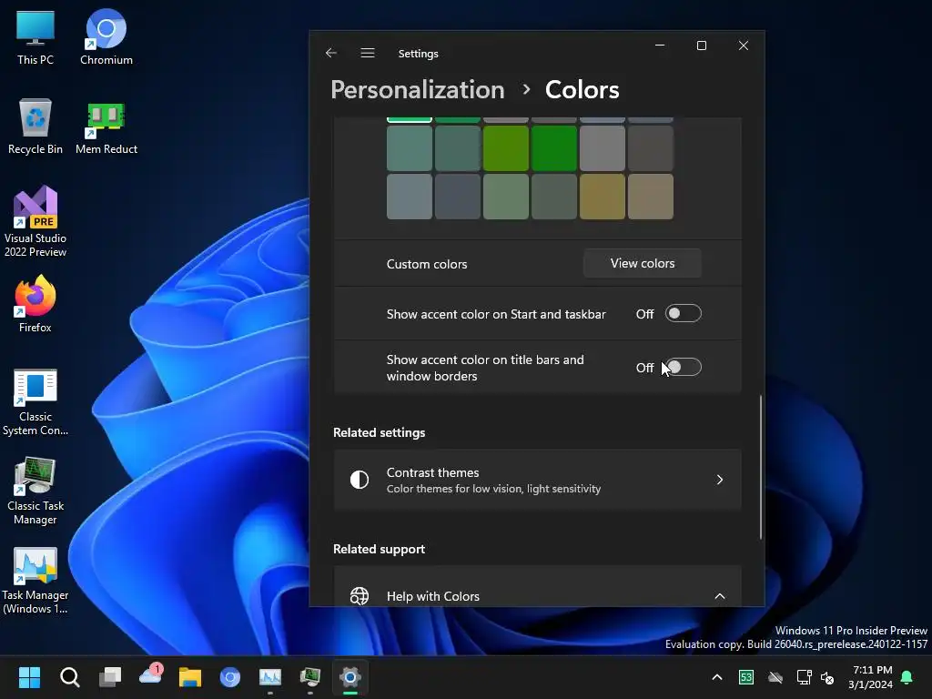This screenshot has height=699, width=932.
Task: Launch File Explorer from taskbar
Action: 190,676
